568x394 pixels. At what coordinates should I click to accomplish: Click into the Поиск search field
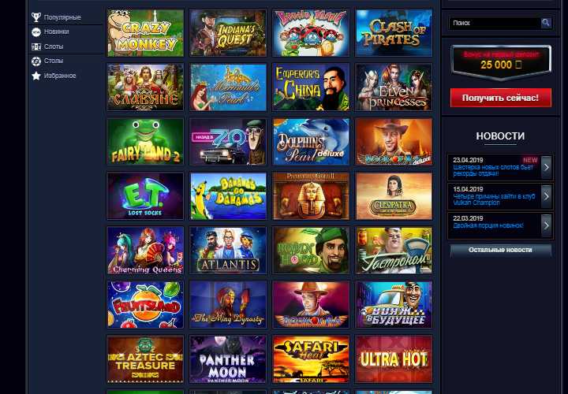pos(495,23)
